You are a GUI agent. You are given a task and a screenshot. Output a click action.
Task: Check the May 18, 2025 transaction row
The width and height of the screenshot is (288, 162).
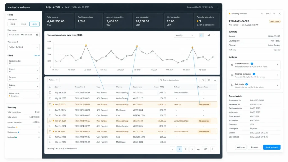click(x=50, y=98)
